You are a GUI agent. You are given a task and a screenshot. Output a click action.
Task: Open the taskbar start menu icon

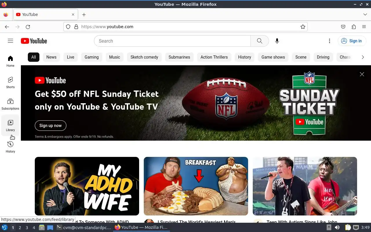click(x=5, y=228)
